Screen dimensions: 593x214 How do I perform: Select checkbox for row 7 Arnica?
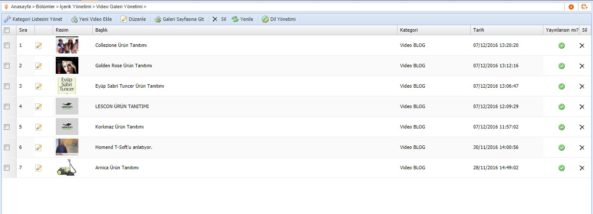[x=7, y=168]
